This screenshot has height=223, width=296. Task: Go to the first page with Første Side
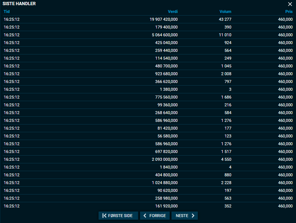118,216
